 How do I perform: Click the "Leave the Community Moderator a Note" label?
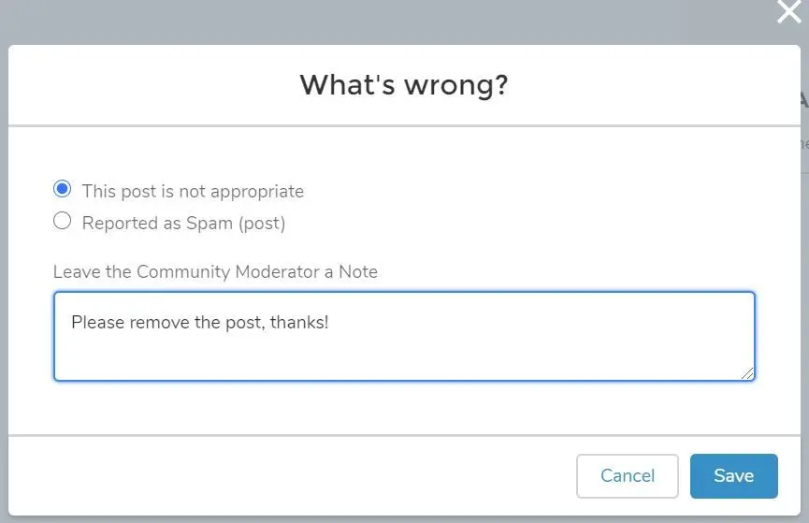pos(215,271)
